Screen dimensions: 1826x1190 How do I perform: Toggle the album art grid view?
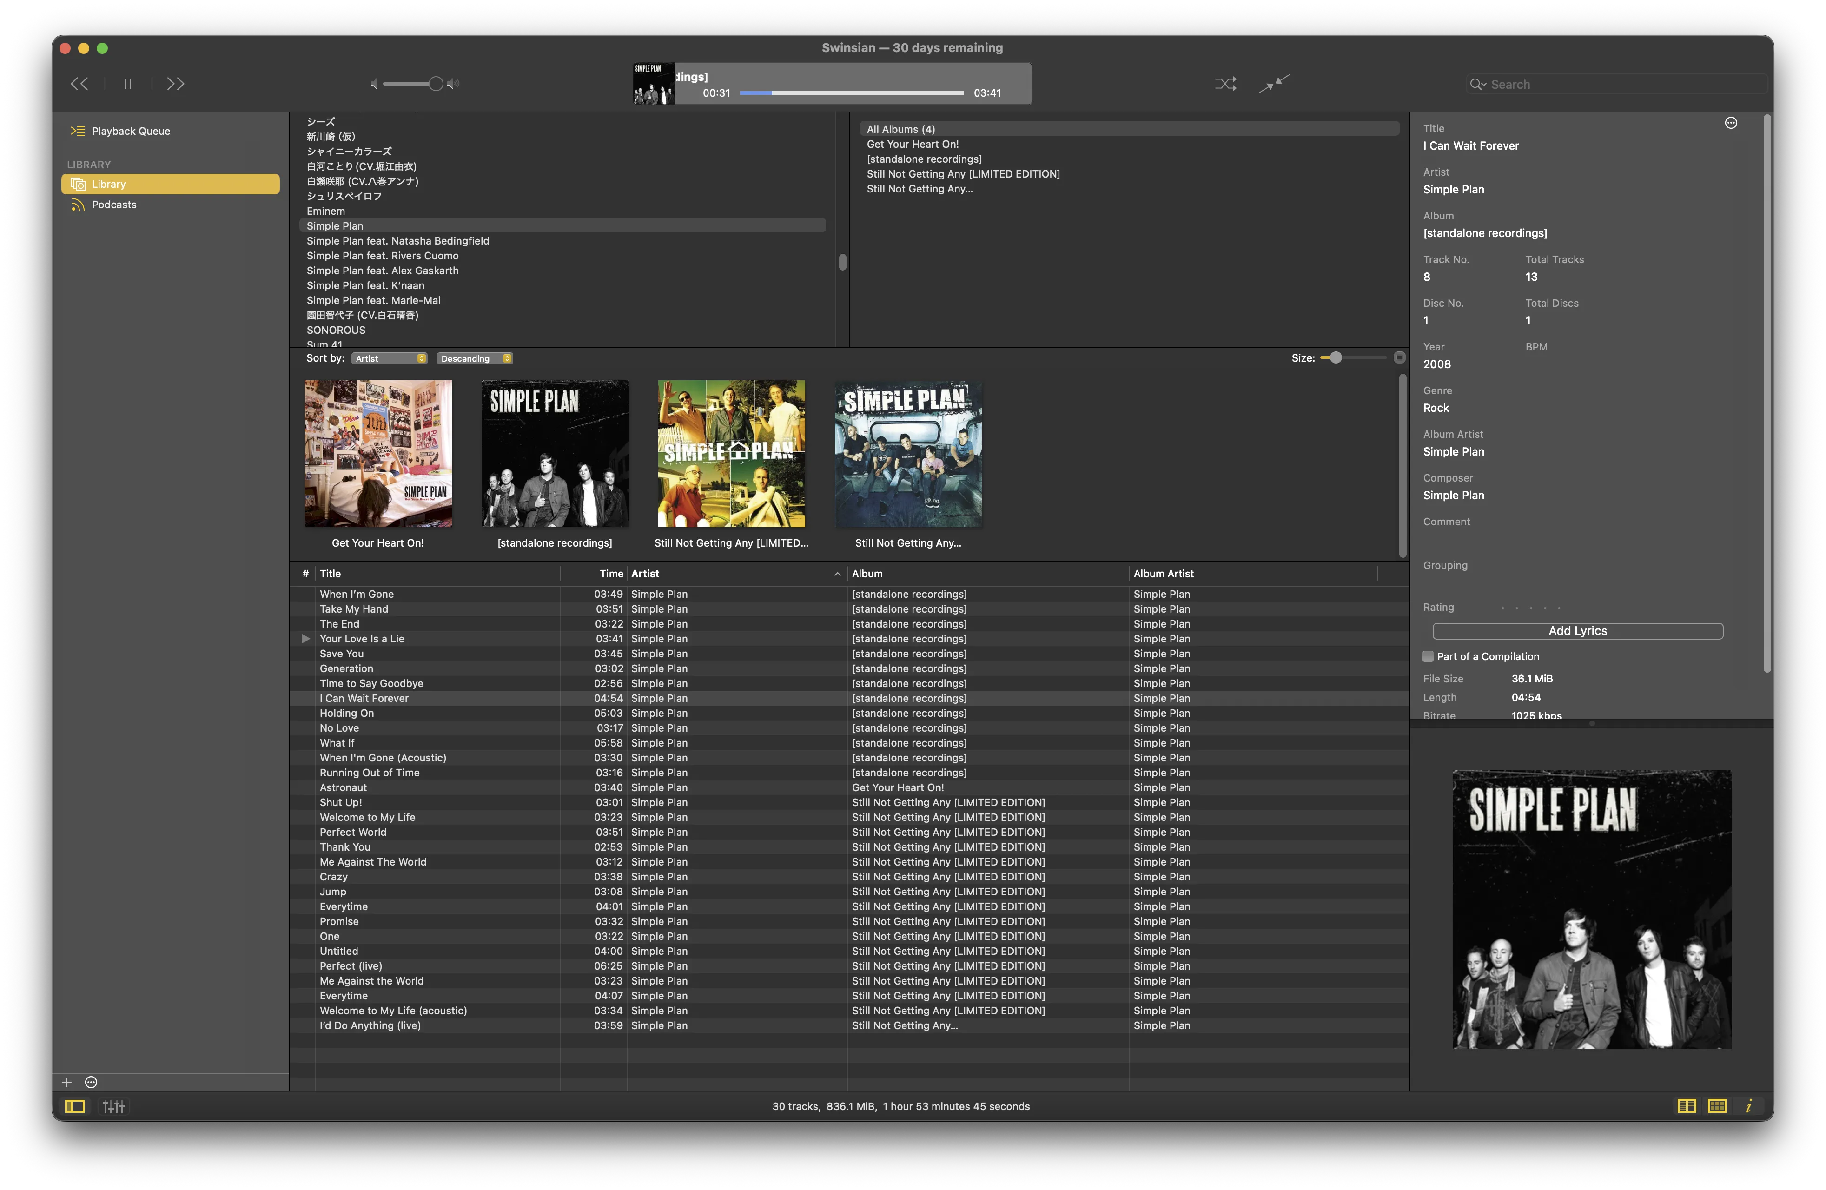1717,1105
